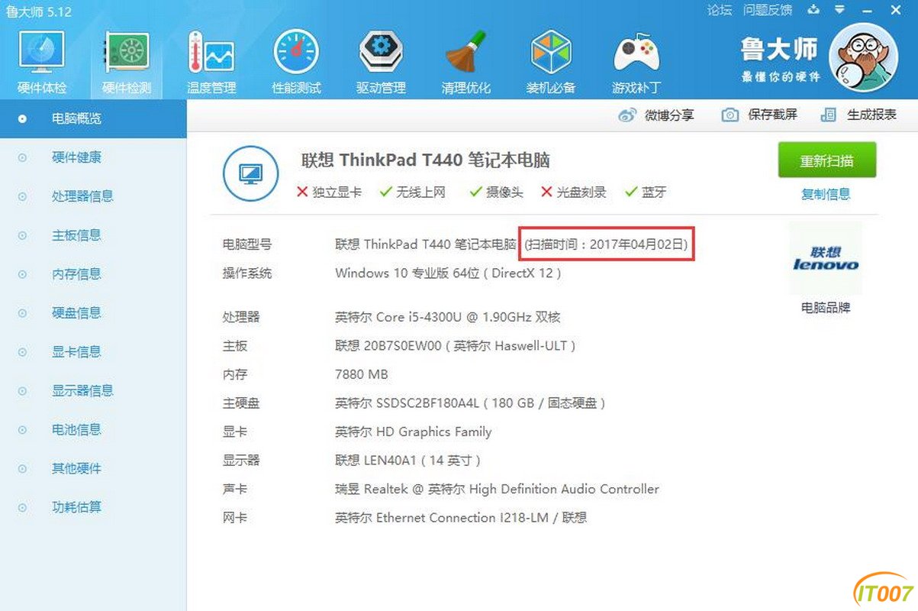The height and width of the screenshot is (611, 918).
Task: Click the 联想 ThinkPad T440 笔记本电脑 heading
Action: pos(426,160)
